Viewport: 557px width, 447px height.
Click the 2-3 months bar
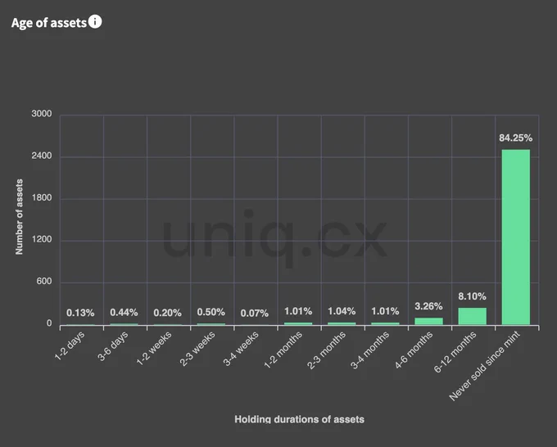tap(342, 323)
